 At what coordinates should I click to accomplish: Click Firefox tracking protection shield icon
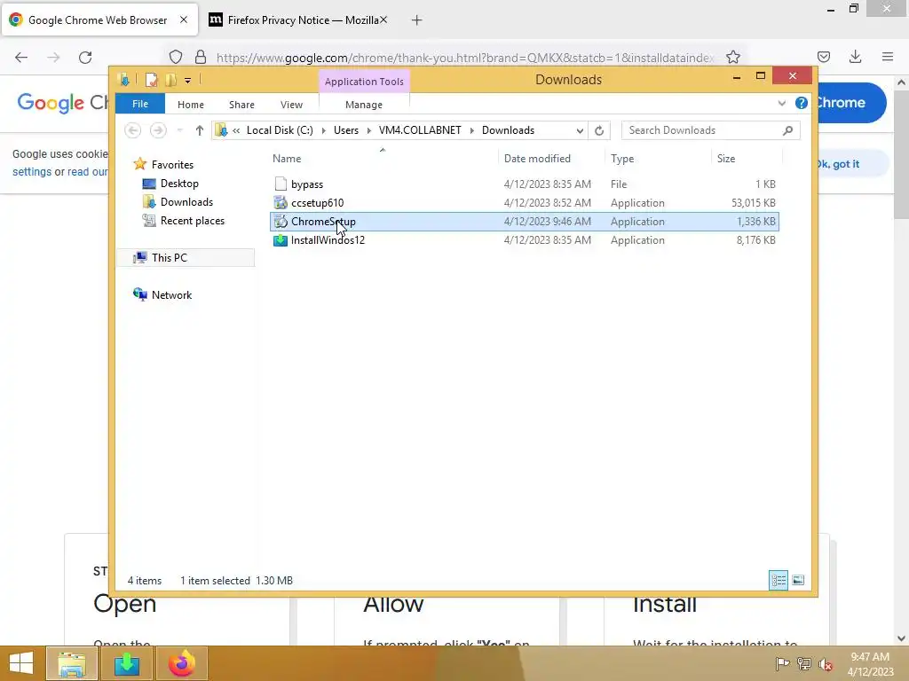[176, 57]
